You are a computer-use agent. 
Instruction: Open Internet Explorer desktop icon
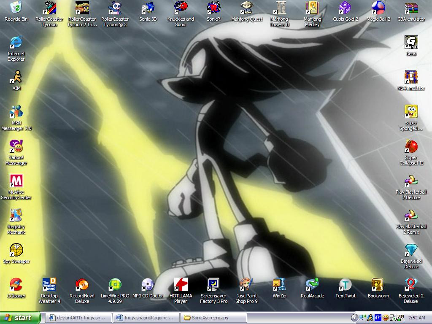[x=16, y=43]
